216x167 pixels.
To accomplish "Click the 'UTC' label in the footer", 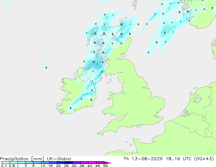I will tap(187, 159).
